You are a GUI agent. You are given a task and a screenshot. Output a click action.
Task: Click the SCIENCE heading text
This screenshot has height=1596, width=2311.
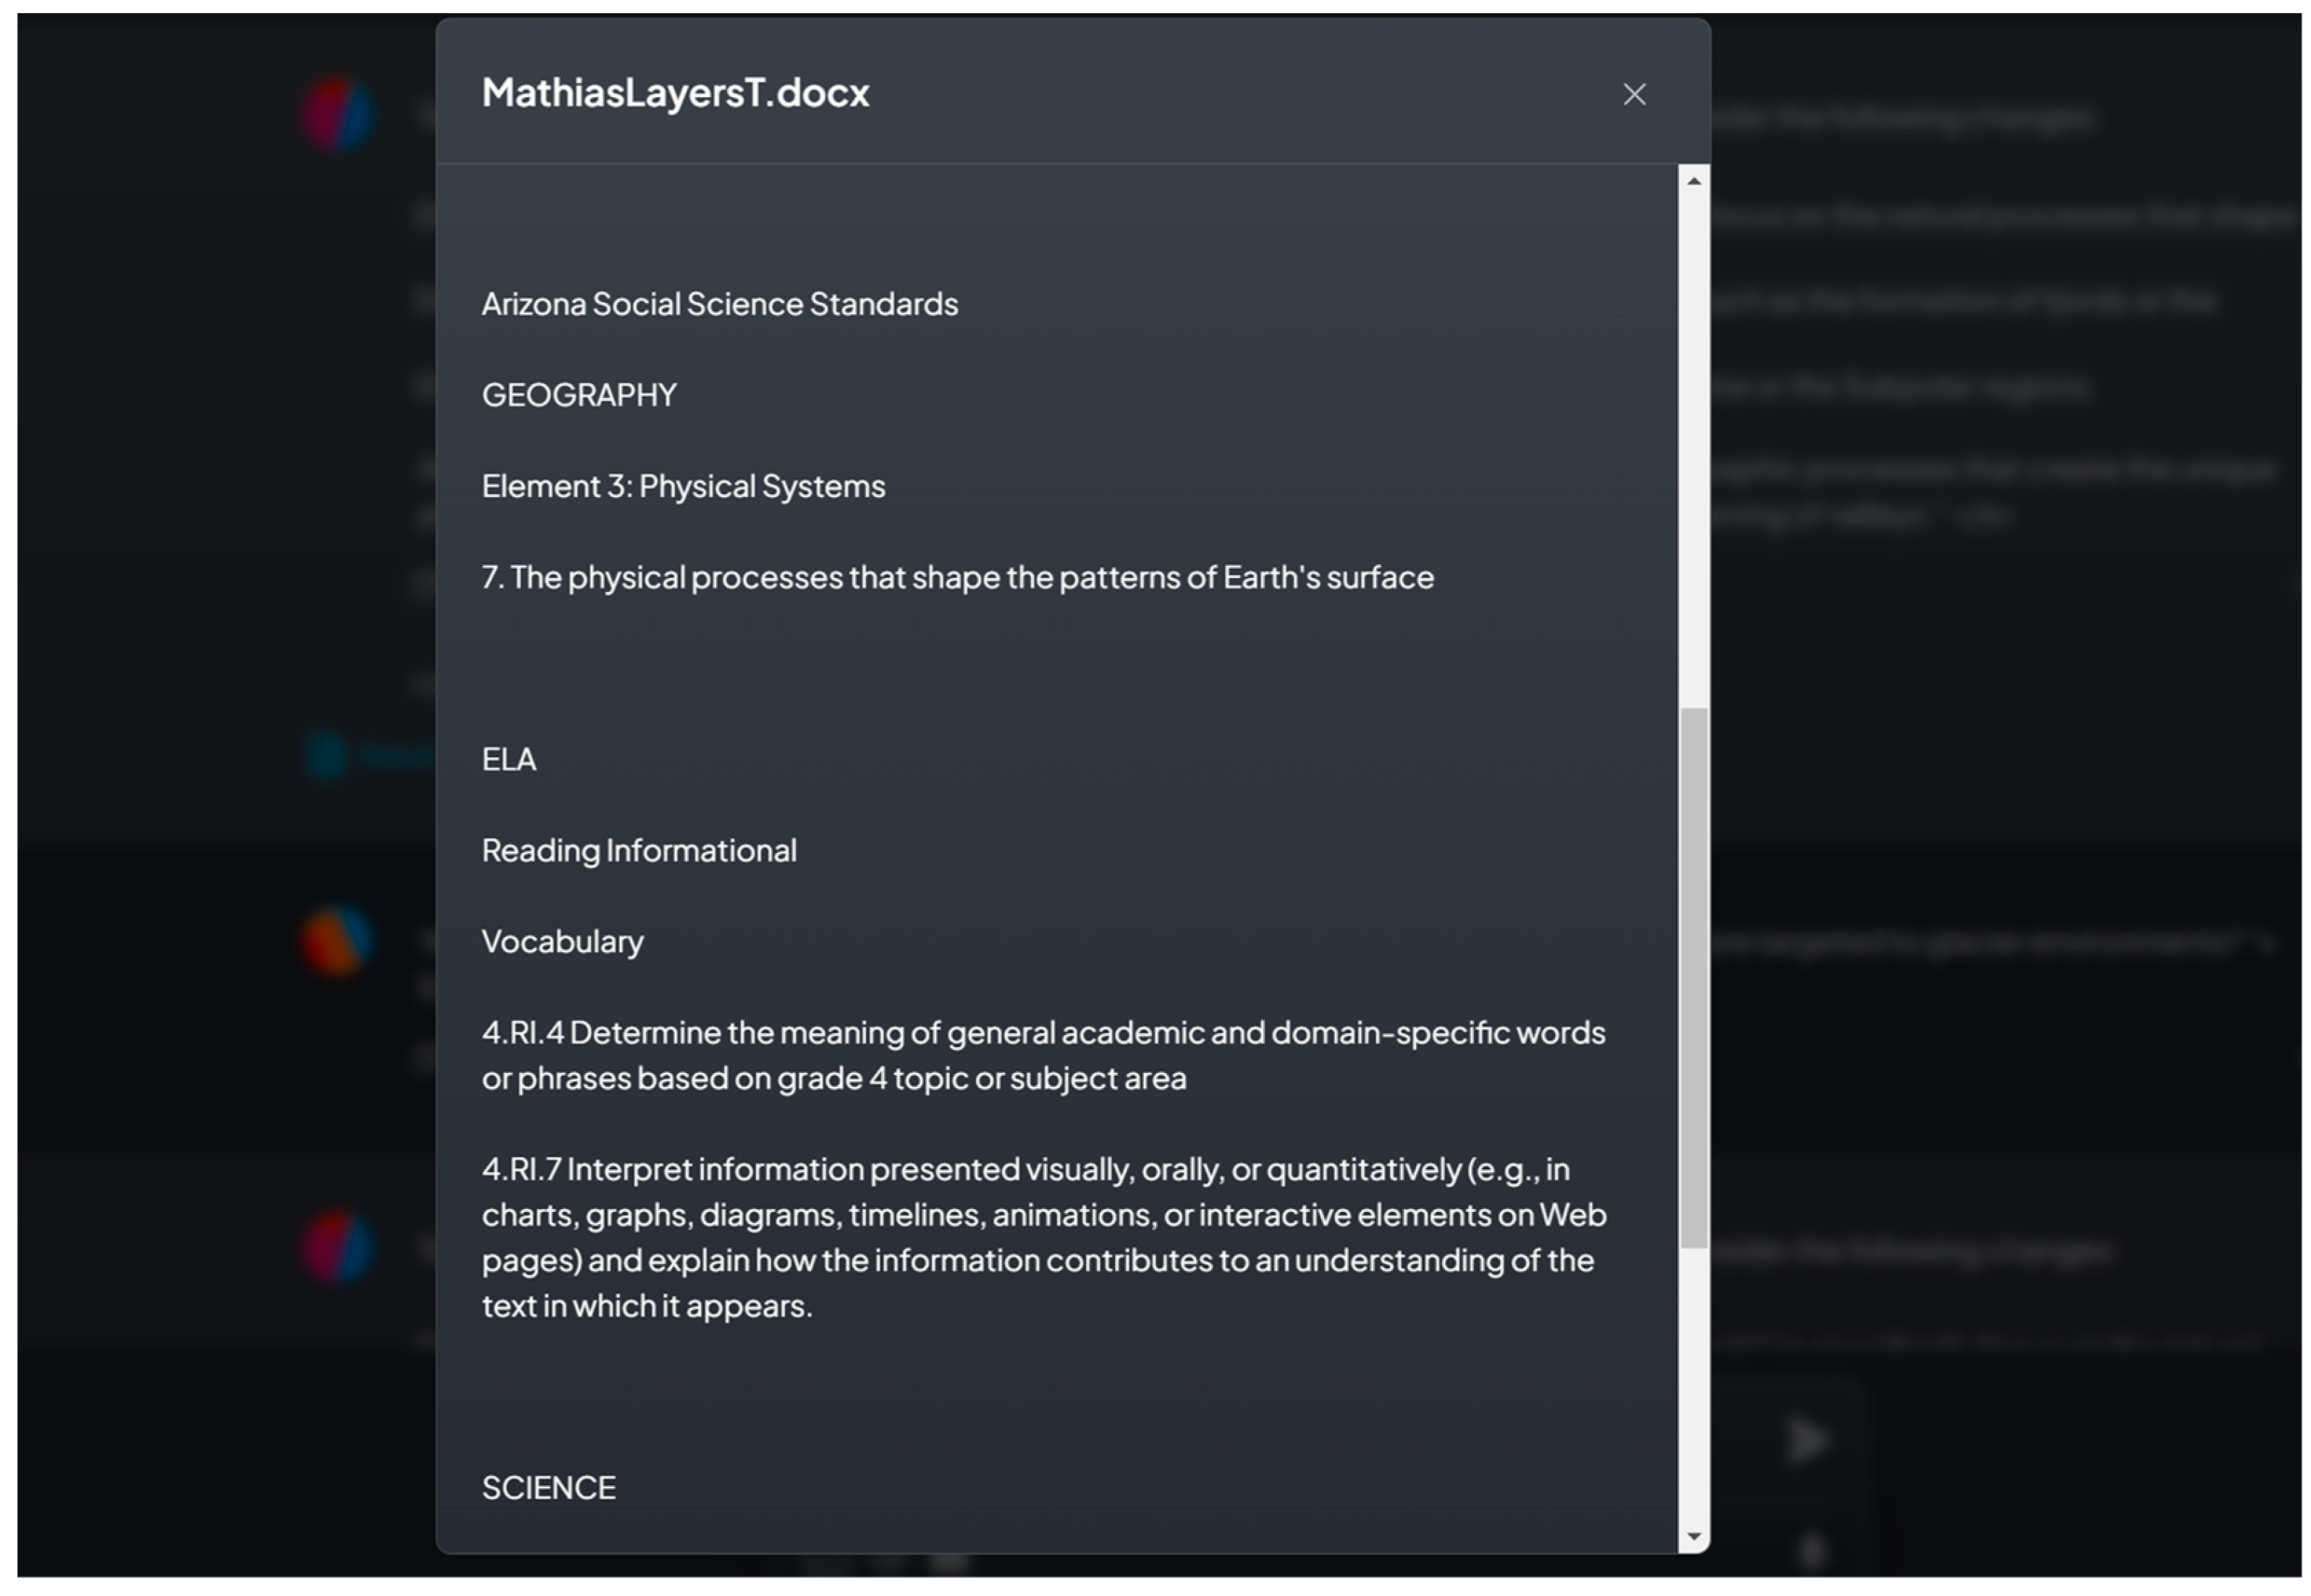tap(548, 1487)
